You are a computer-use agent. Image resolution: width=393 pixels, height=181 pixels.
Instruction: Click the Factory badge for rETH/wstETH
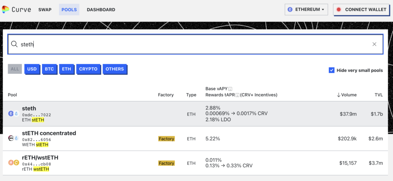(x=167, y=163)
